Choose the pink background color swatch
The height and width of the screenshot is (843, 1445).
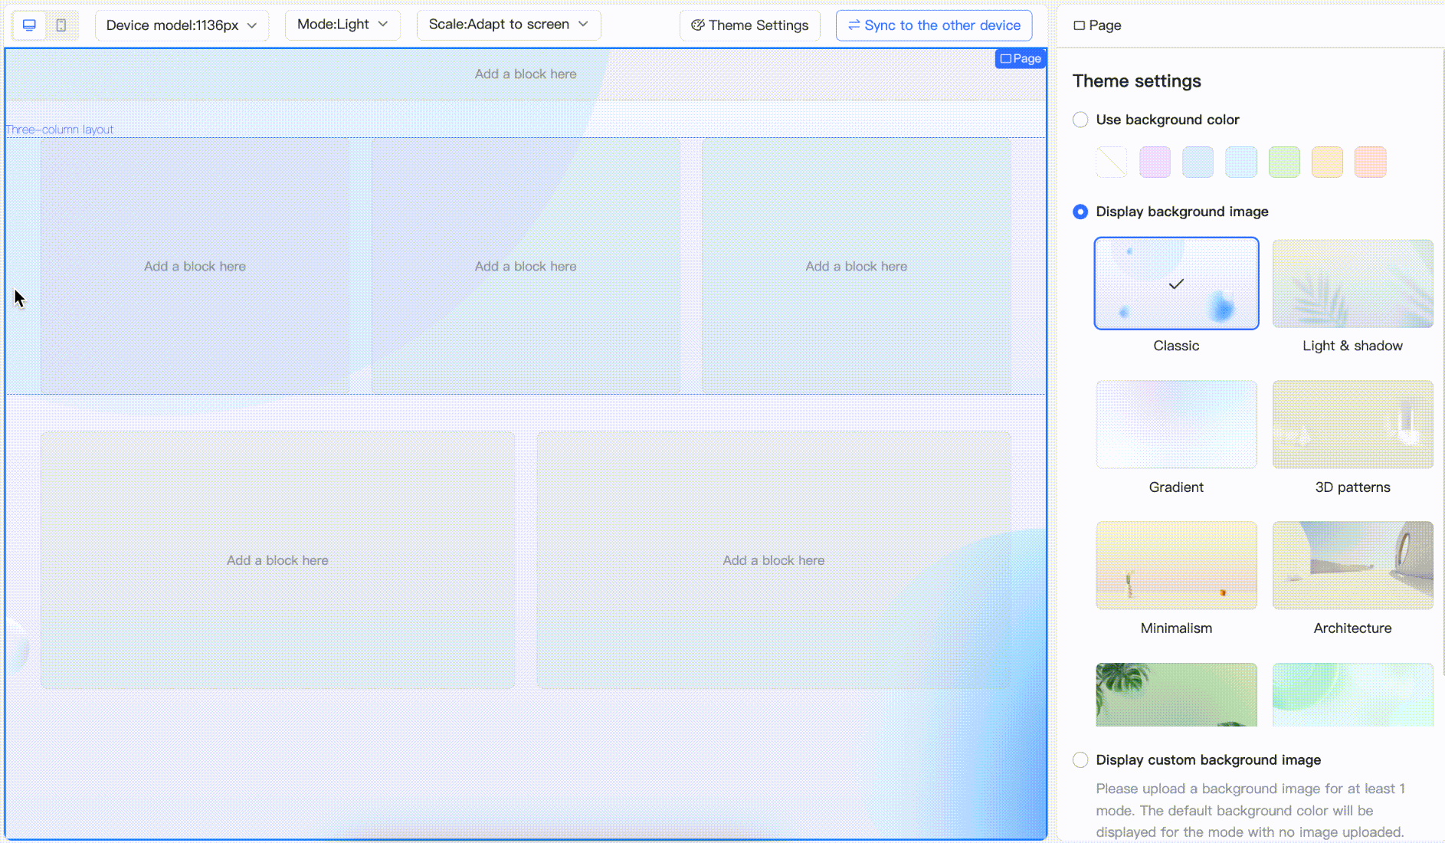click(x=1155, y=162)
